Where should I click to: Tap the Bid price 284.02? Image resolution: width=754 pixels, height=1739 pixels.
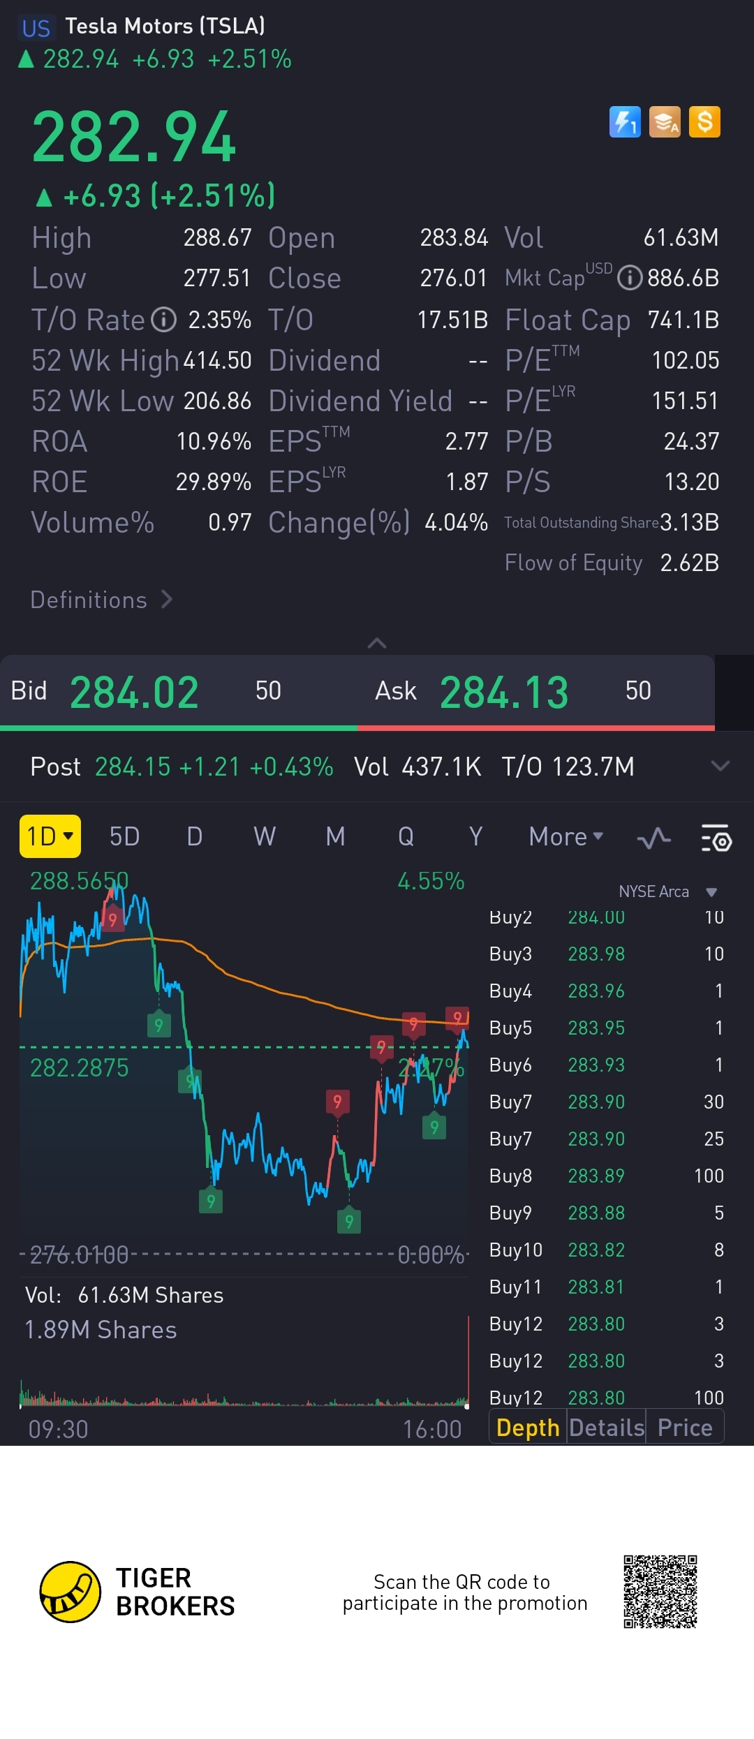(x=134, y=693)
